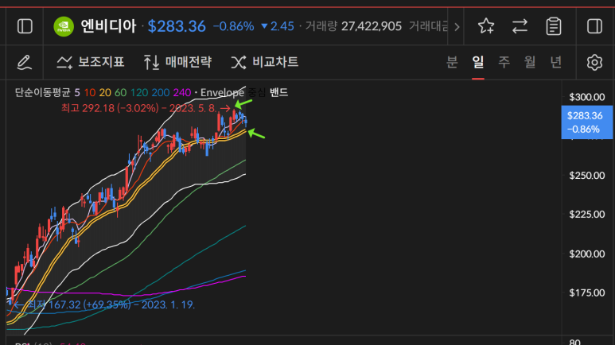Viewport: 615px width, 345px height.
Task: Expand more stock info chevron
Action: click(x=457, y=27)
